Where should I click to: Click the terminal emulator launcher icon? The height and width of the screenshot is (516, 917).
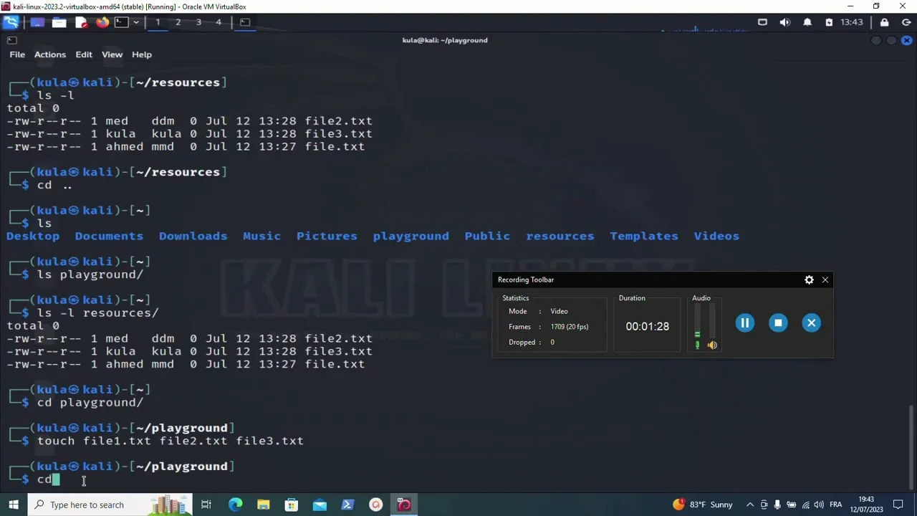tap(121, 22)
